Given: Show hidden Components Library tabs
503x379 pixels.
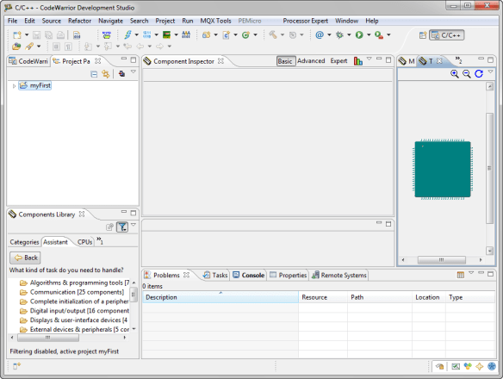Looking at the screenshot, I should 100,240.
